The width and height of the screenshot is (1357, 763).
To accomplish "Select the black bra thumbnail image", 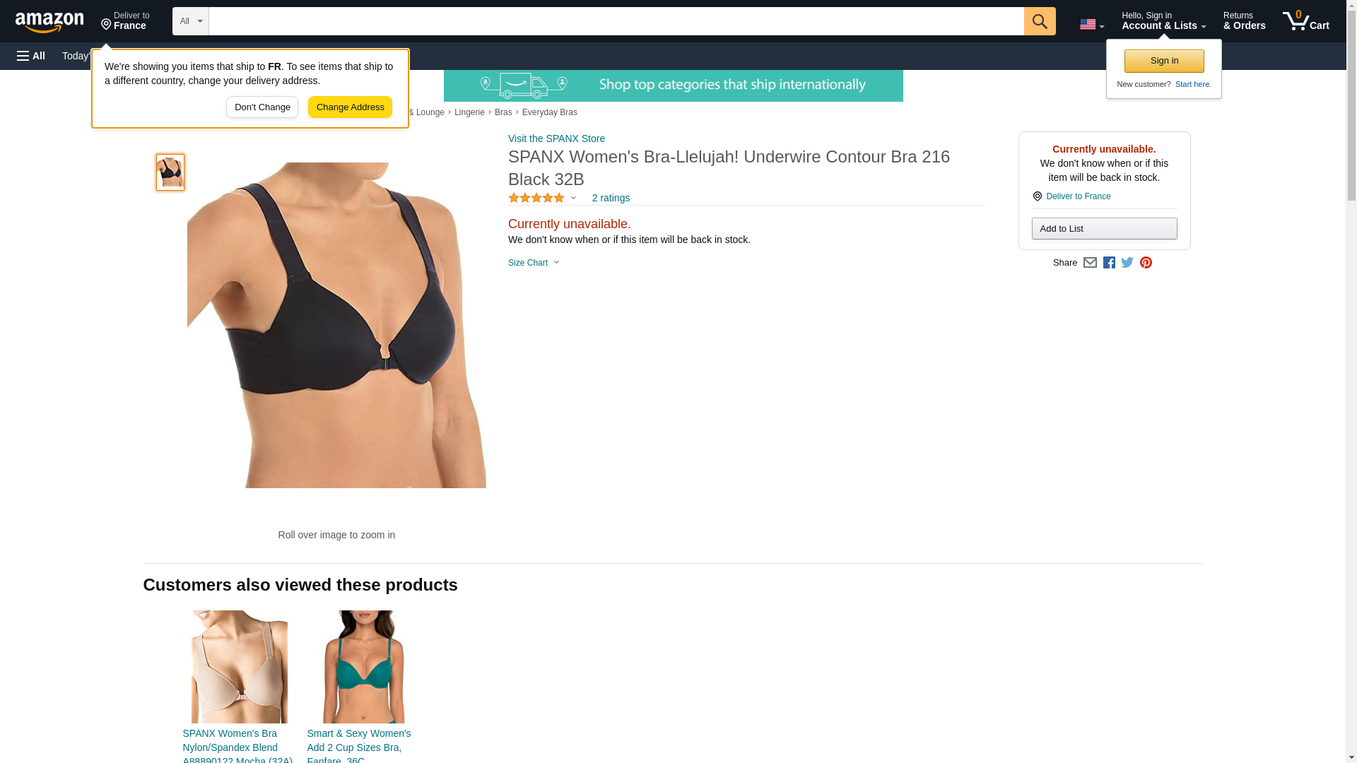I will [170, 172].
